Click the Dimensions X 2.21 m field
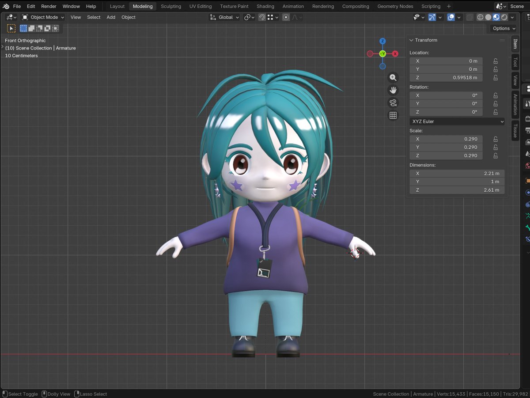This screenshot has width=530, height=398. pyautogui.click(x=457, y=174)
